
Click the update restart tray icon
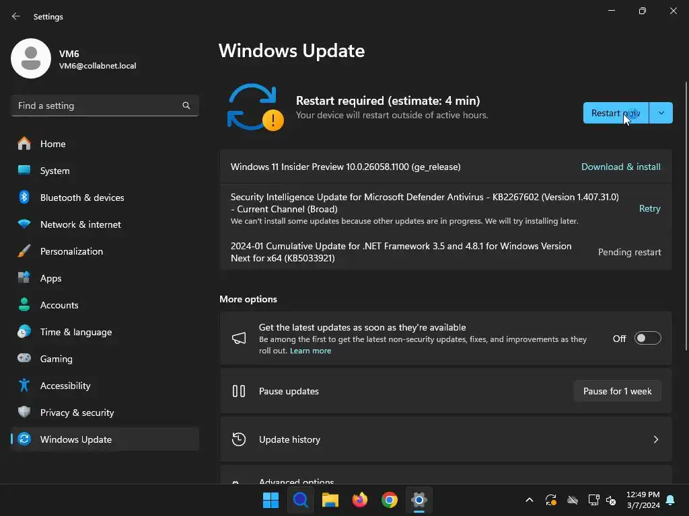551,500
